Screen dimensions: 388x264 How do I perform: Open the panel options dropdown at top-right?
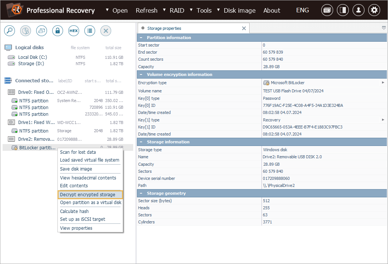click(384, 28)
